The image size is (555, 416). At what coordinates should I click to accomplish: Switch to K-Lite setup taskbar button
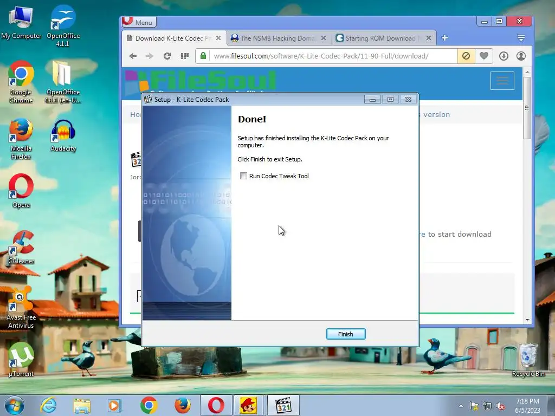283,405
